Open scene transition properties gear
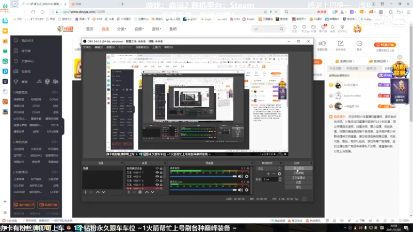The width and height of the screenshot is (413, 232). tap(279, 174)
